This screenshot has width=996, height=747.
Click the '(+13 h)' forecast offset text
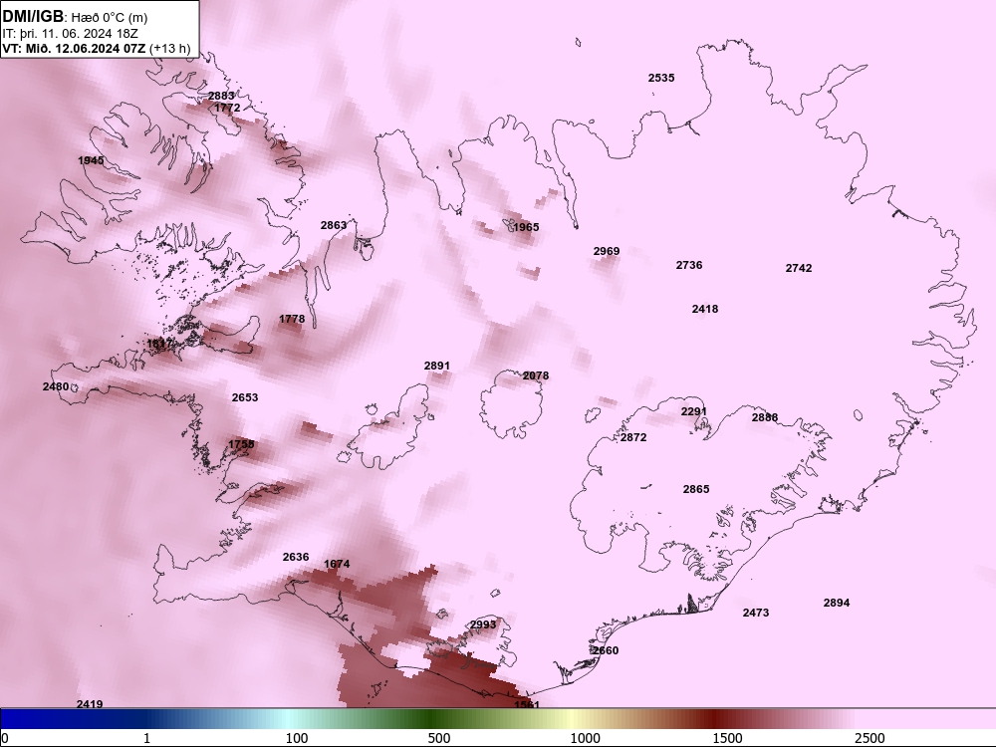point(169,48)
